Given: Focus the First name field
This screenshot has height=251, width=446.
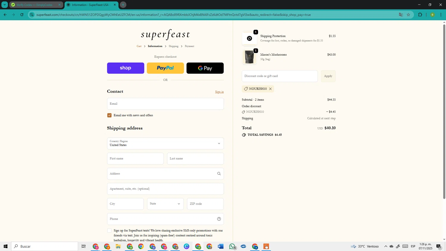Looking at the screenshot, I should point(135,159).
